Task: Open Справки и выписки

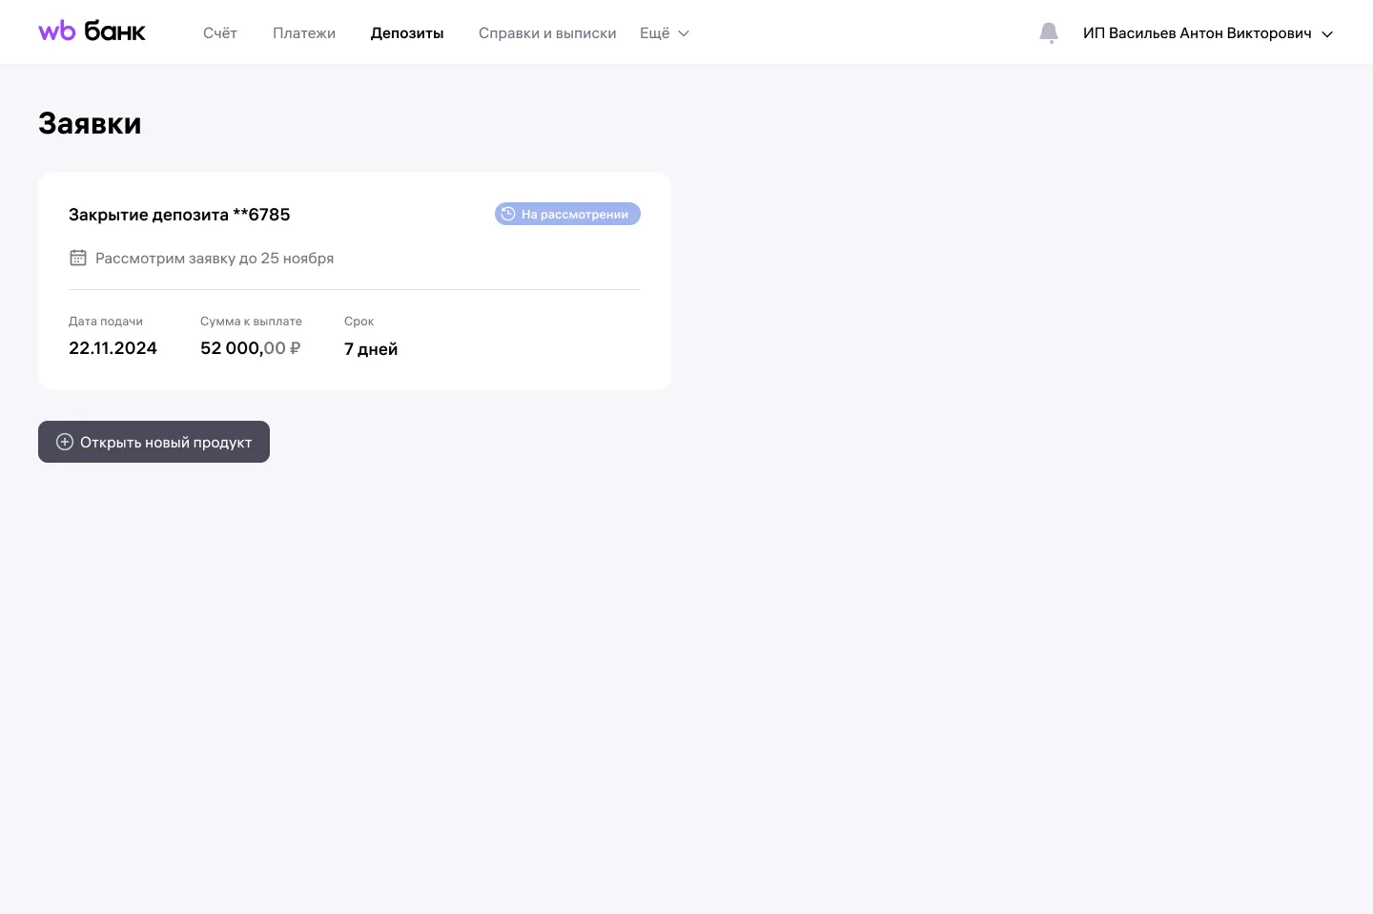Action: coord(547,33)
